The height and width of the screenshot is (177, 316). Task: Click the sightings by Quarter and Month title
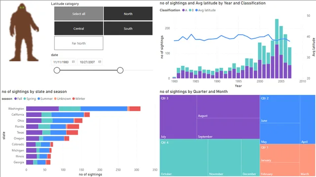click(194, 91)
